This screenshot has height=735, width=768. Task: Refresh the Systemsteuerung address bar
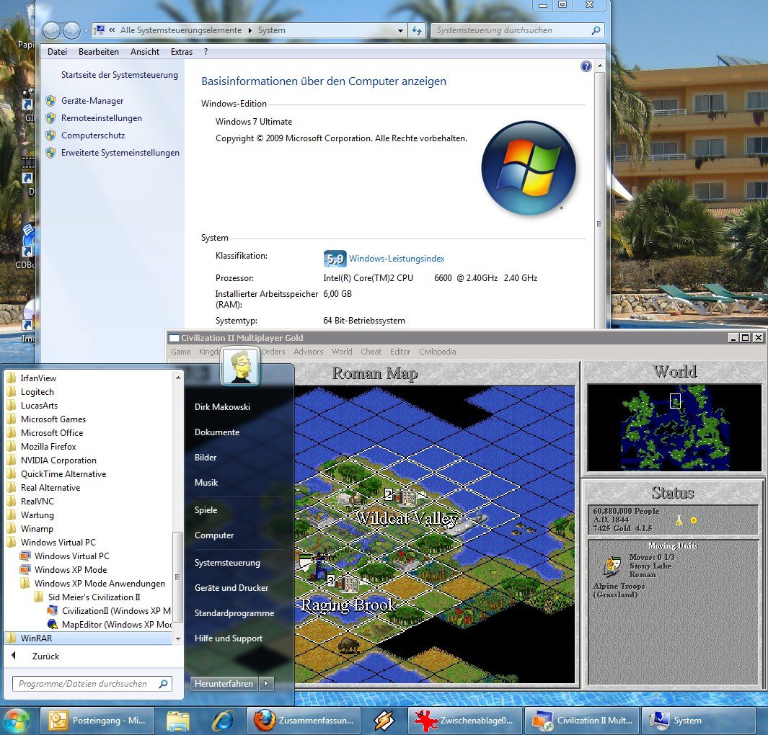click(417, 30)
